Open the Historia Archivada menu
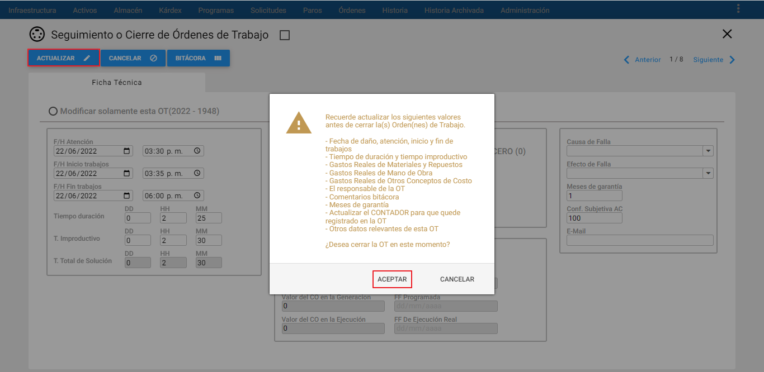 454,10
